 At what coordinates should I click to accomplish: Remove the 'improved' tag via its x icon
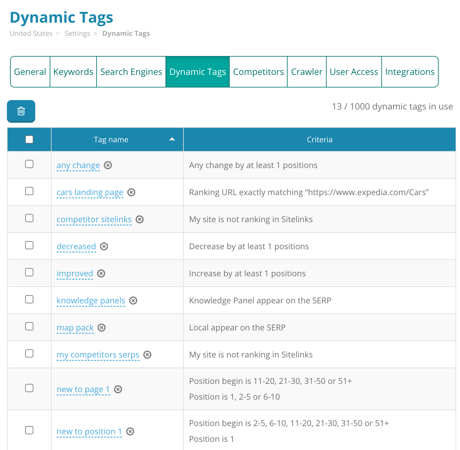point(101,273)
